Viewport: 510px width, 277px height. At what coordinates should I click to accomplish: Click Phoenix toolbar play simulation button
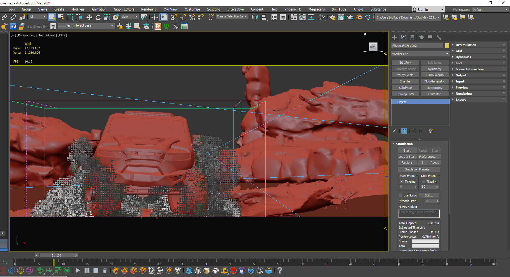[x=78, y=270]
